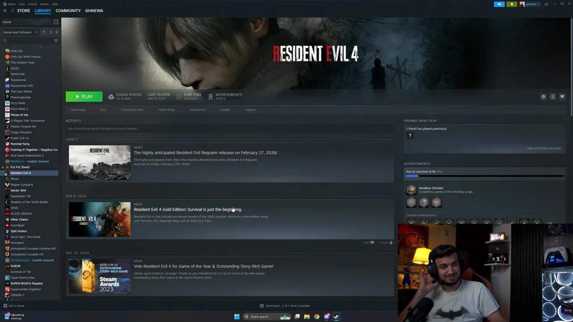Go back with the navigation back arrow

tap(5, 10)
